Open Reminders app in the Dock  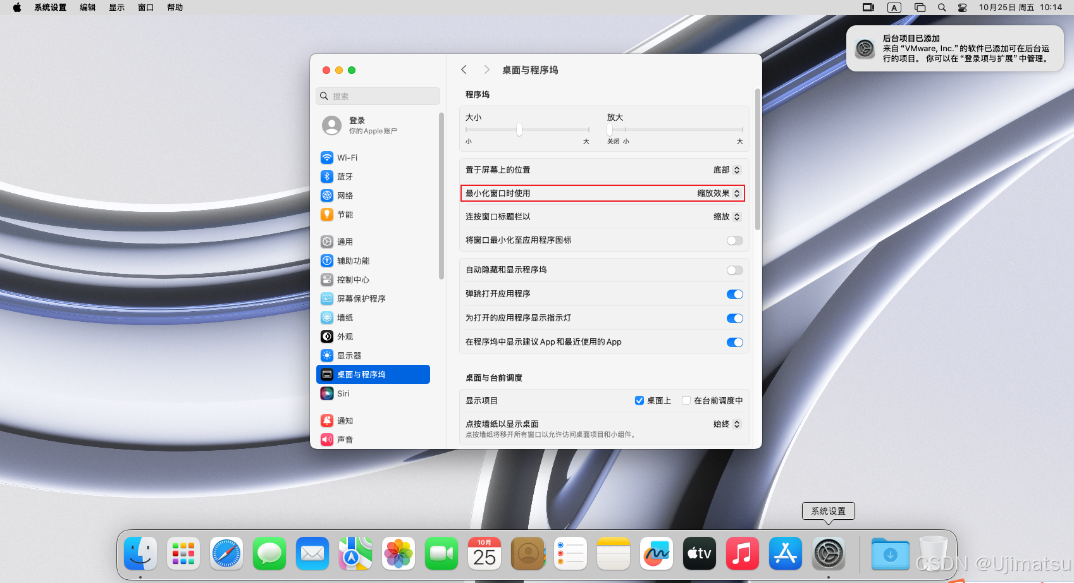[x=571, y=554]
